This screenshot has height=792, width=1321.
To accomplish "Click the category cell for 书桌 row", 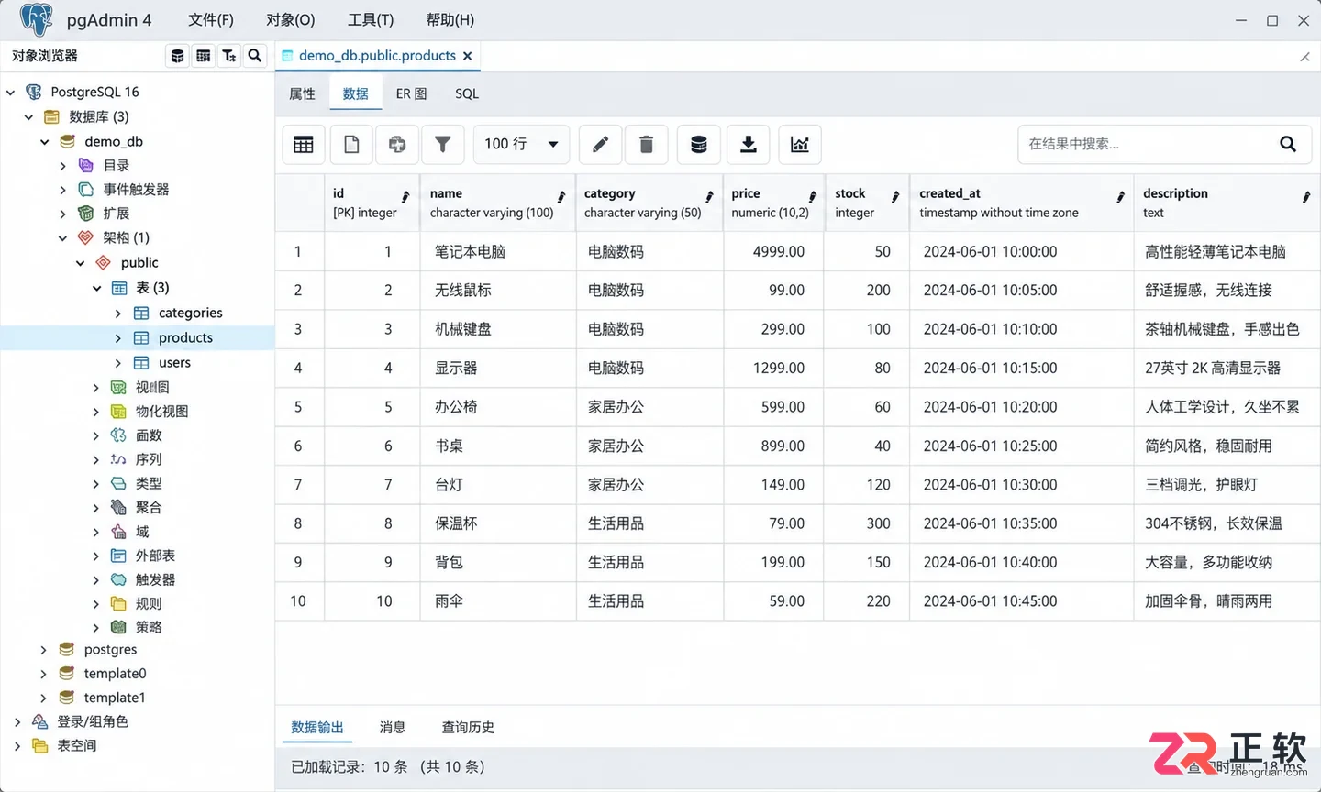I will [649, 446].
